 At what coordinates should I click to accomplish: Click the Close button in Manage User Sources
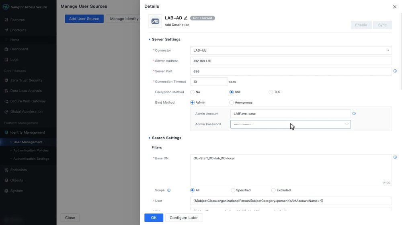tap(70, 218)
